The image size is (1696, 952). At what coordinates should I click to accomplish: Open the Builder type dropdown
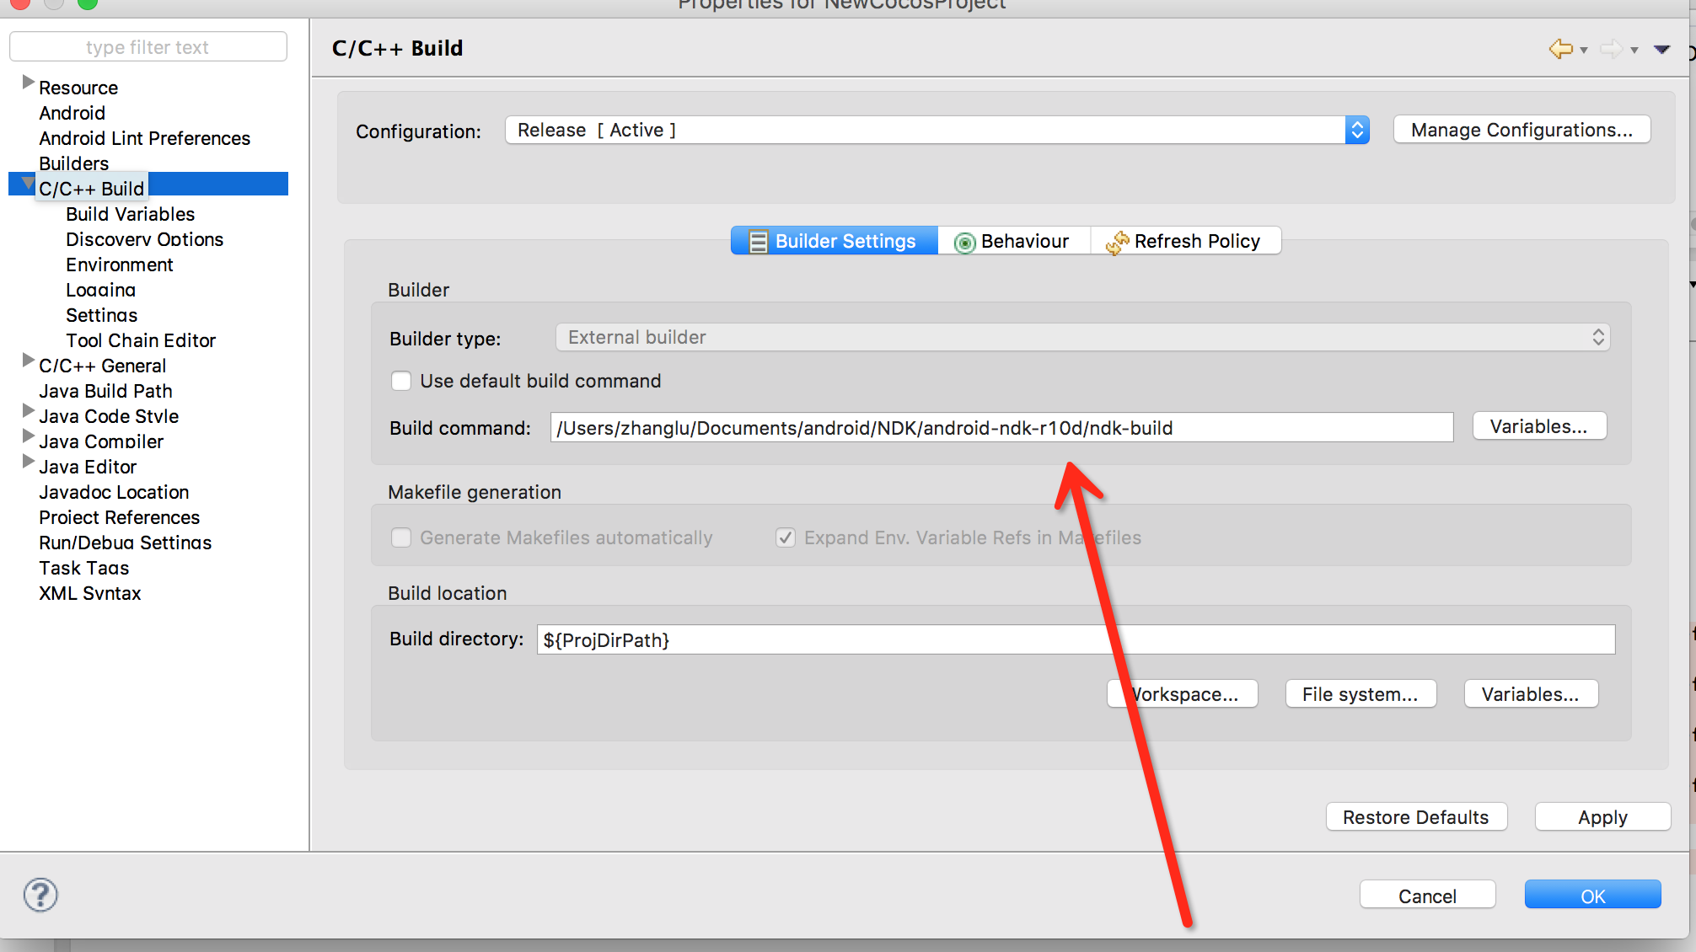(1082, 337)
